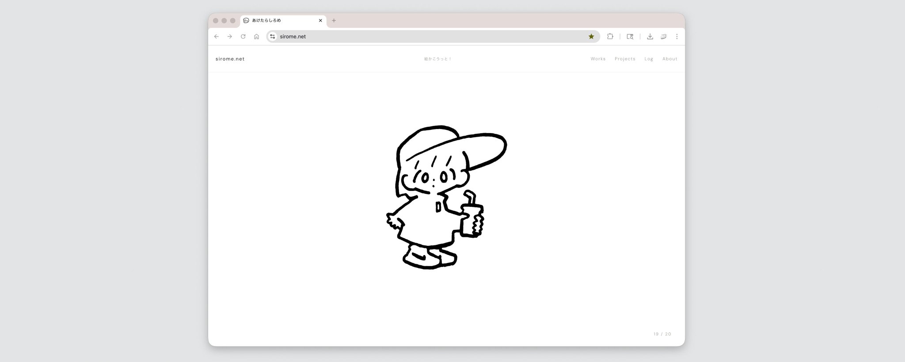The width and height of the screenshot is (905, 362).
Task: Open the Extensions puzzle icon
Action: pos(610,37)
